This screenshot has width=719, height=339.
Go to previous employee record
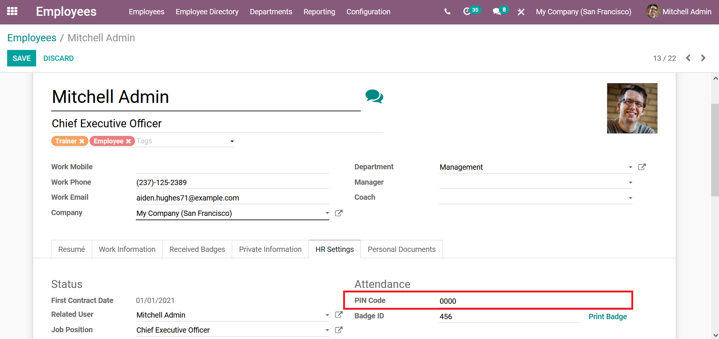click(x=688, y=58)
